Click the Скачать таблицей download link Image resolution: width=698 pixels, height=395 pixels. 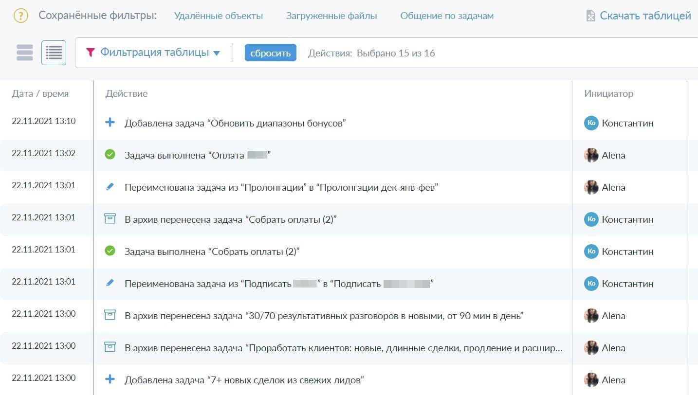coord(645,16)
